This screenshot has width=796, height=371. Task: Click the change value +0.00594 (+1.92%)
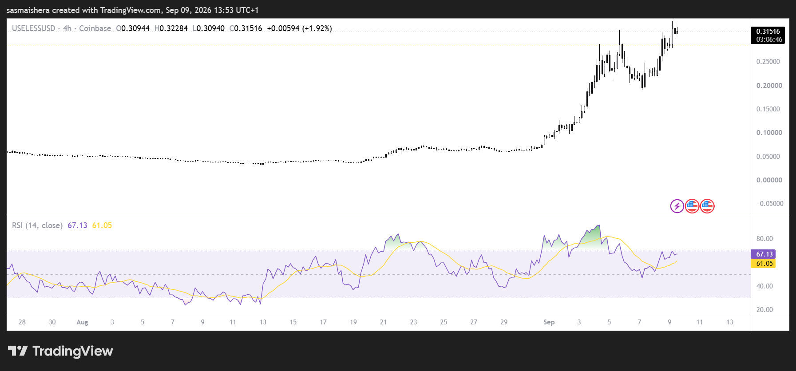pos(299,28)
